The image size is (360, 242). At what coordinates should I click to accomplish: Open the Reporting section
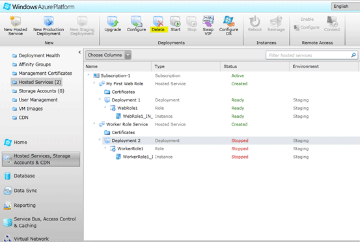pos(20,206)
